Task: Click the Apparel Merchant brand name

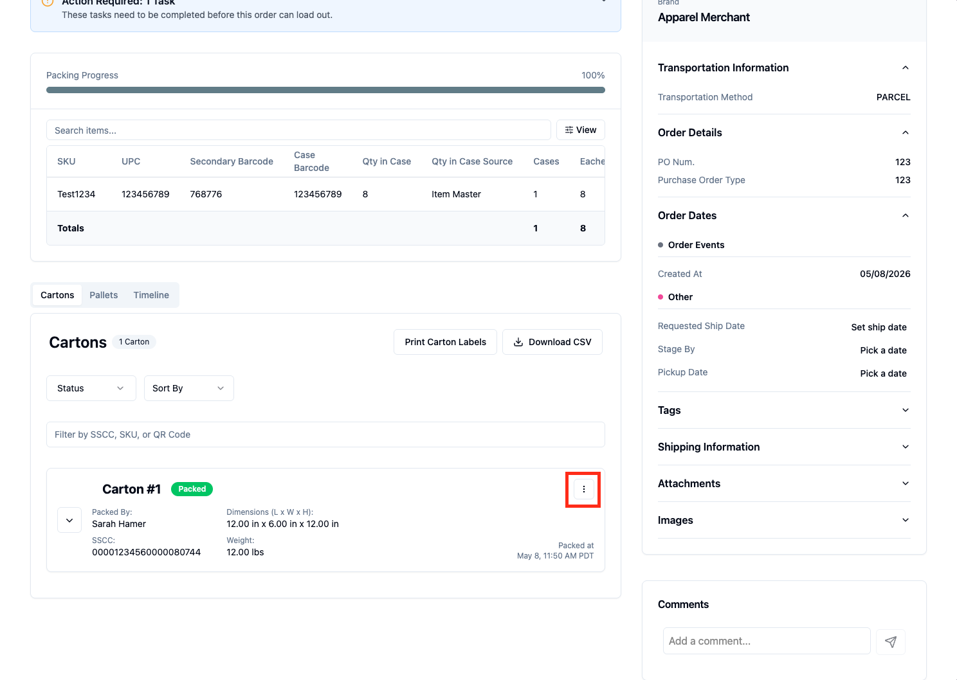Action: point(704,17)
